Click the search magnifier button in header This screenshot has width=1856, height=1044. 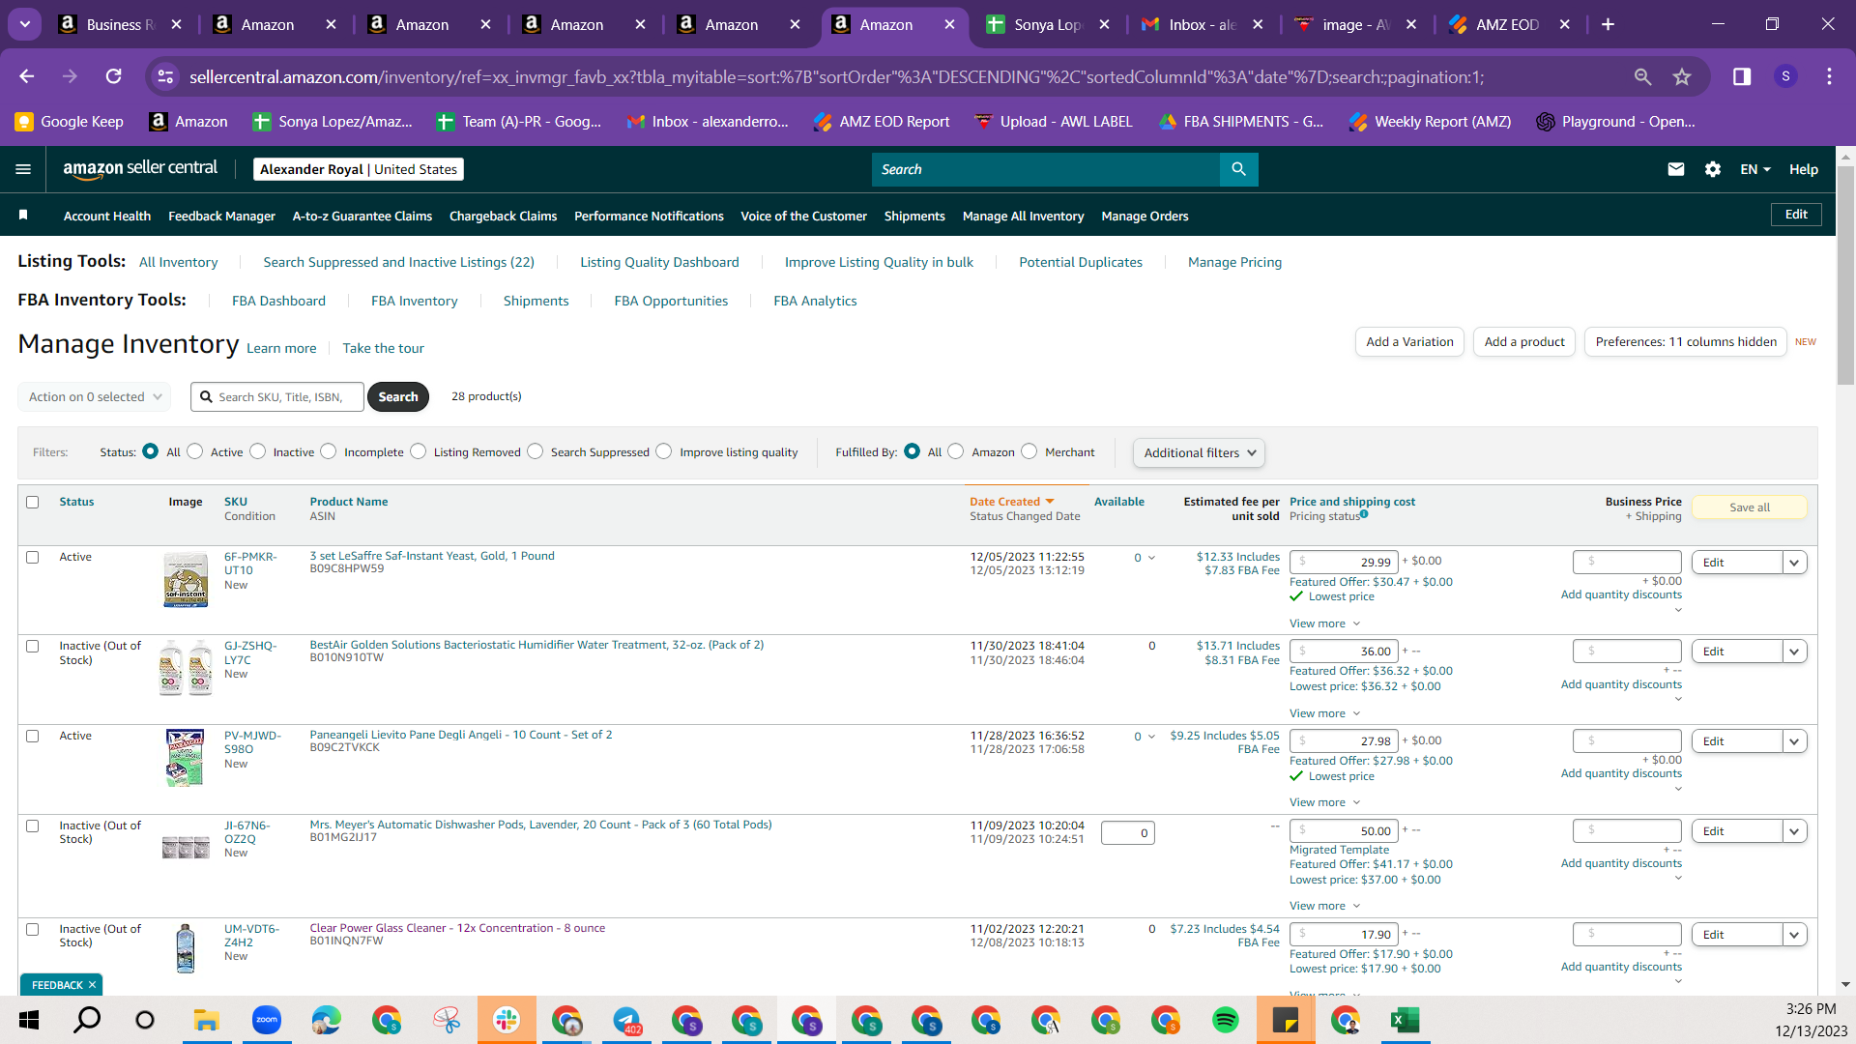1238,169
